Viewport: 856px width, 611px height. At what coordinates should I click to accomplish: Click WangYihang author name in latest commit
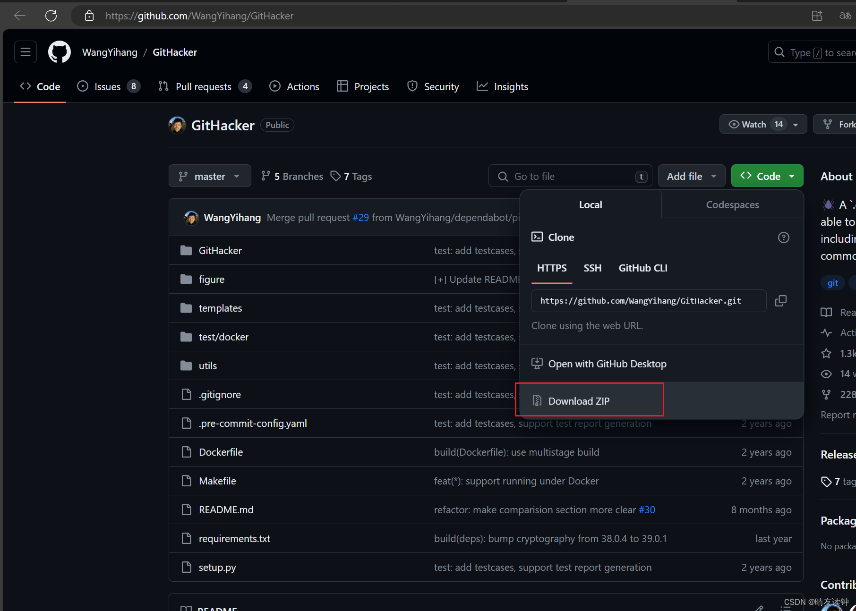(x=232, y=218)
